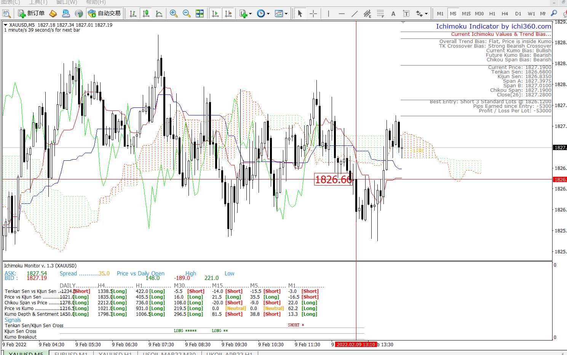Click the clock Periods icon
The width and height of the screenshot is (567, 355).
261,14
